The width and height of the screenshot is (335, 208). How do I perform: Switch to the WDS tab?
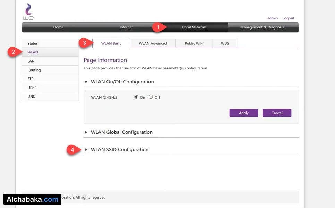coord(225,43)
